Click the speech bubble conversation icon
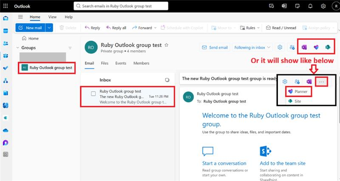Image resolution: width=340 pixels, height=181 pixels. tap(208, 151)
